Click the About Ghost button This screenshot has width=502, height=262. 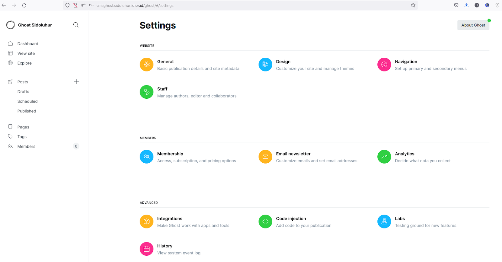[x=473, y=25]
